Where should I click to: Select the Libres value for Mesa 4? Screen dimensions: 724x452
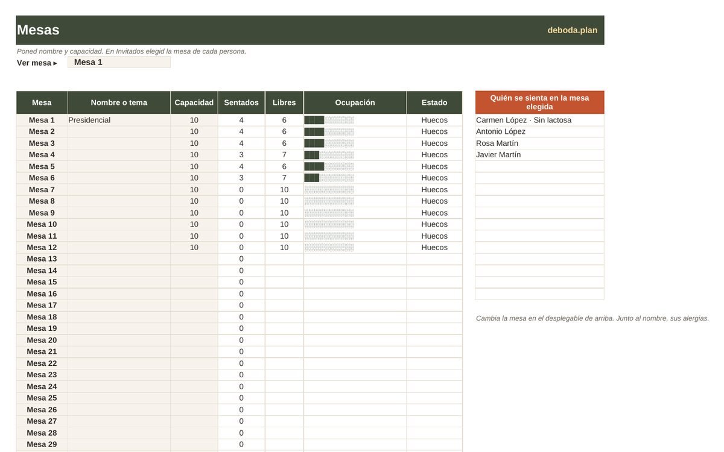pyautogui.click(x=284, y=155)
